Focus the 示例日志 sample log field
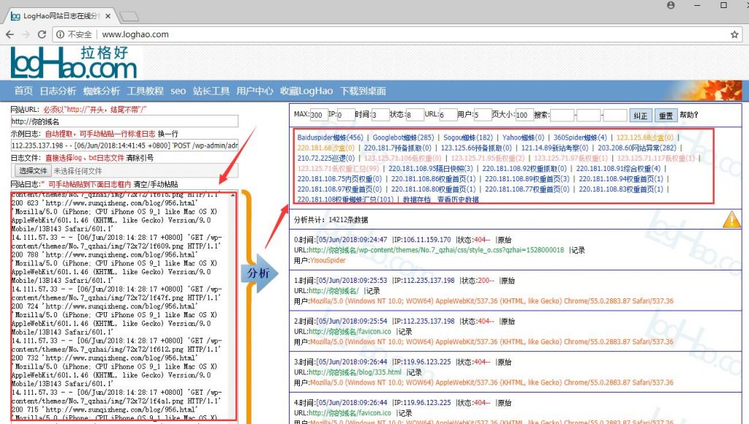 [x=124, y=145]
